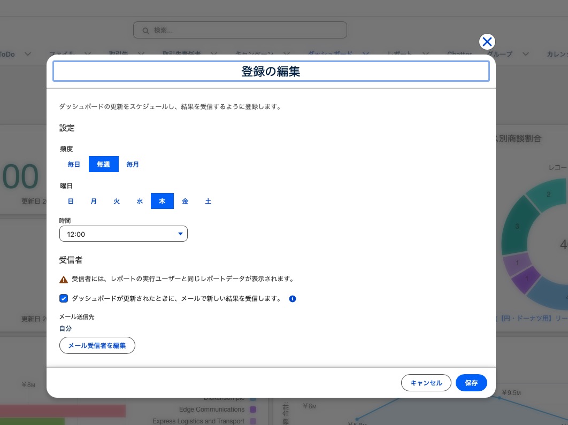Viewport: 568px width, 425px height.
Task: Select 毎月 frequency
Action: tap(133, 164)
